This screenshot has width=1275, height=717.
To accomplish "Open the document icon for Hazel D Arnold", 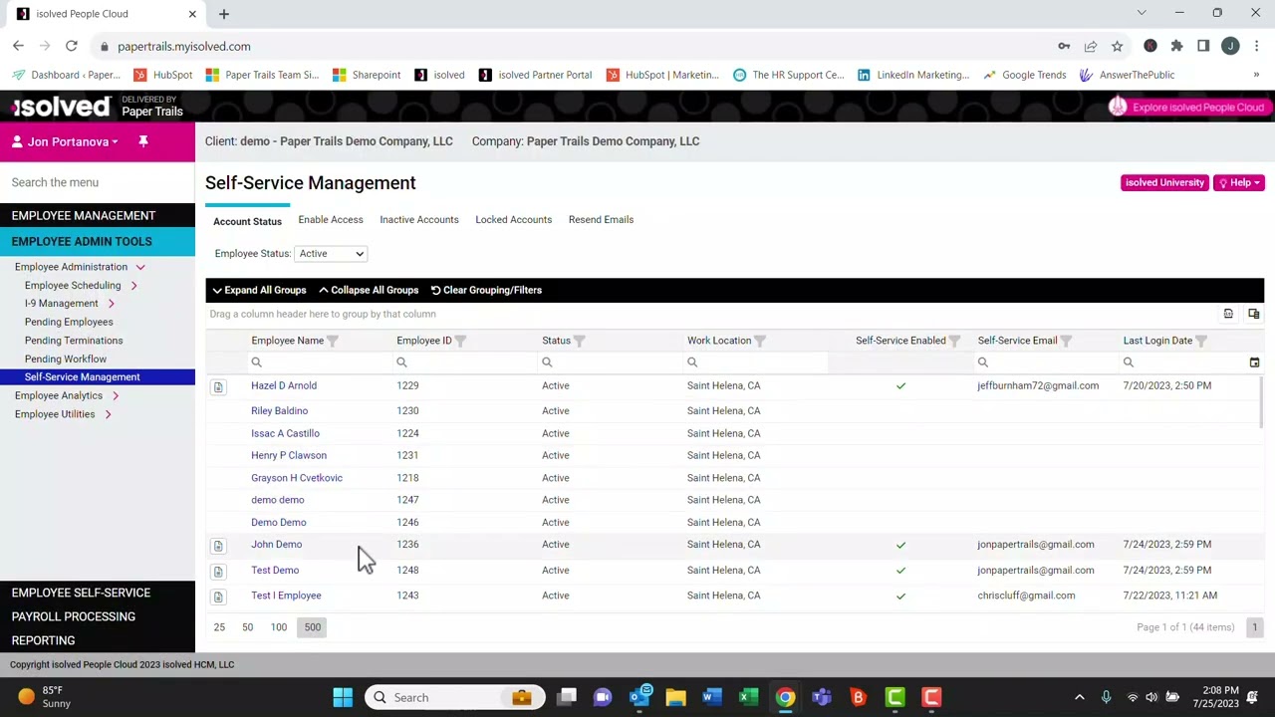I will 218,386.
